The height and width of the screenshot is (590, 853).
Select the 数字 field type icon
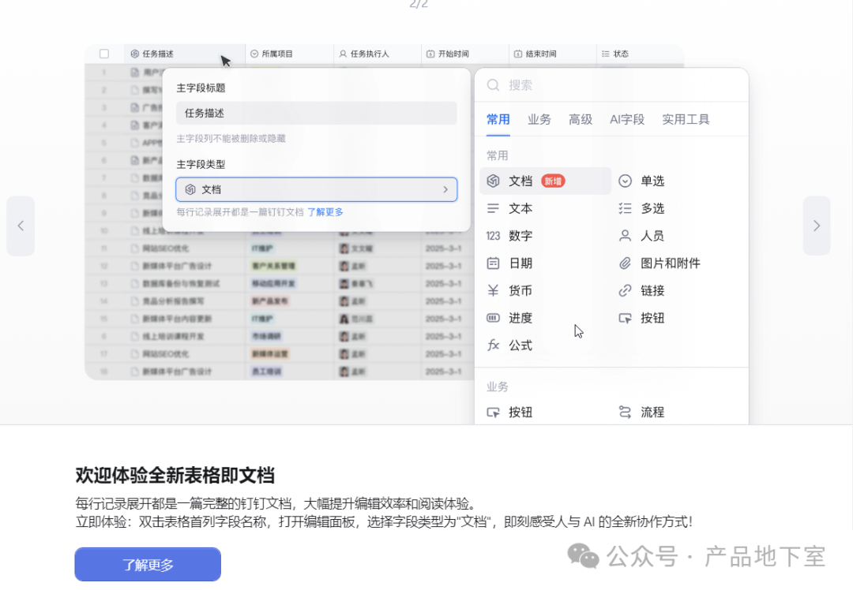(494, 236)
